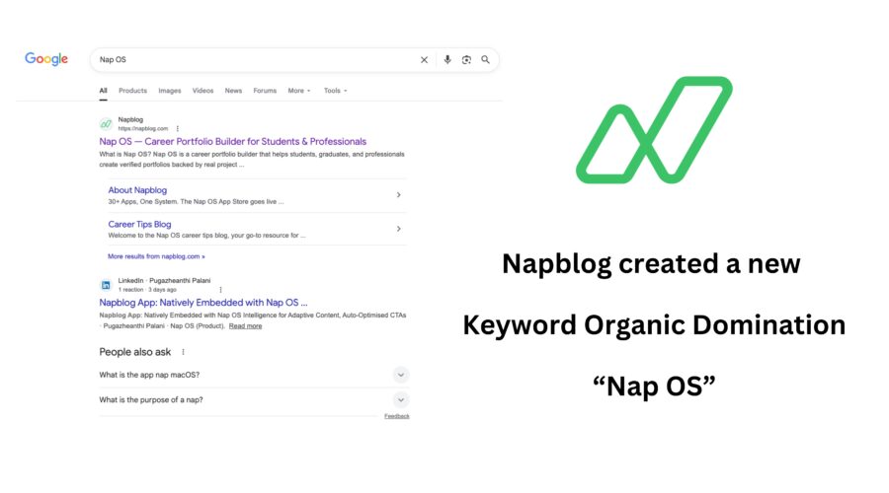Open three-dot menu beside People also ask
This screenshot has width=889, height=493.
[183, 352]
